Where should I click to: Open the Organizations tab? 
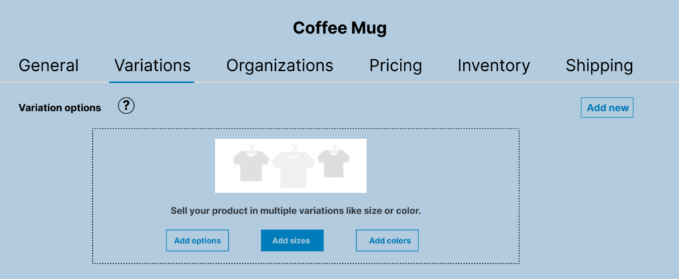click(x=279, y=66)
